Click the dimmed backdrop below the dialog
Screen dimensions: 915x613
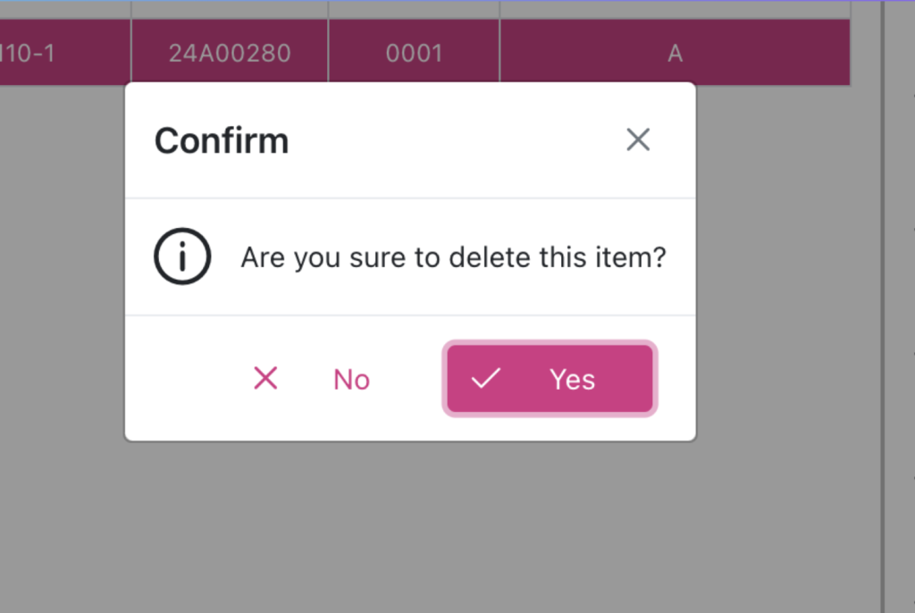pyautogui.click(x=411, y=527)
